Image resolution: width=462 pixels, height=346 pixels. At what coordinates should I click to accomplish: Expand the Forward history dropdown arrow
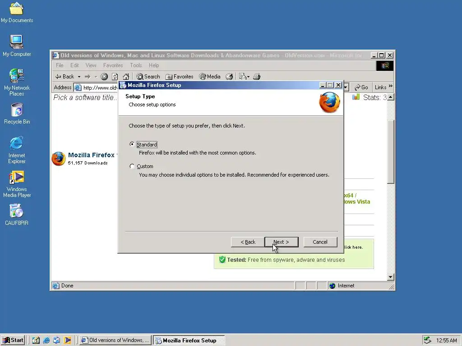pos(96,77)
